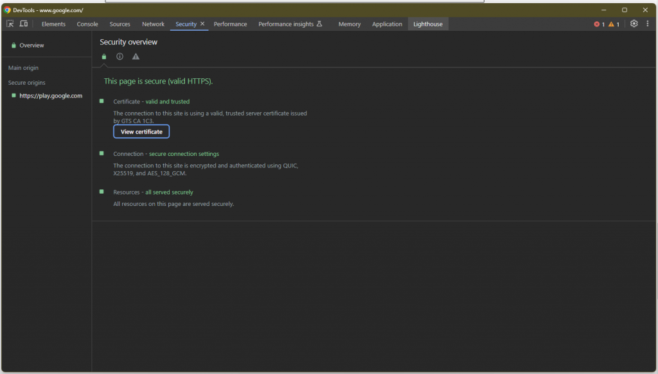The image size is (658, 374).
Task: Open the Console tab
Action: [87, 24]
